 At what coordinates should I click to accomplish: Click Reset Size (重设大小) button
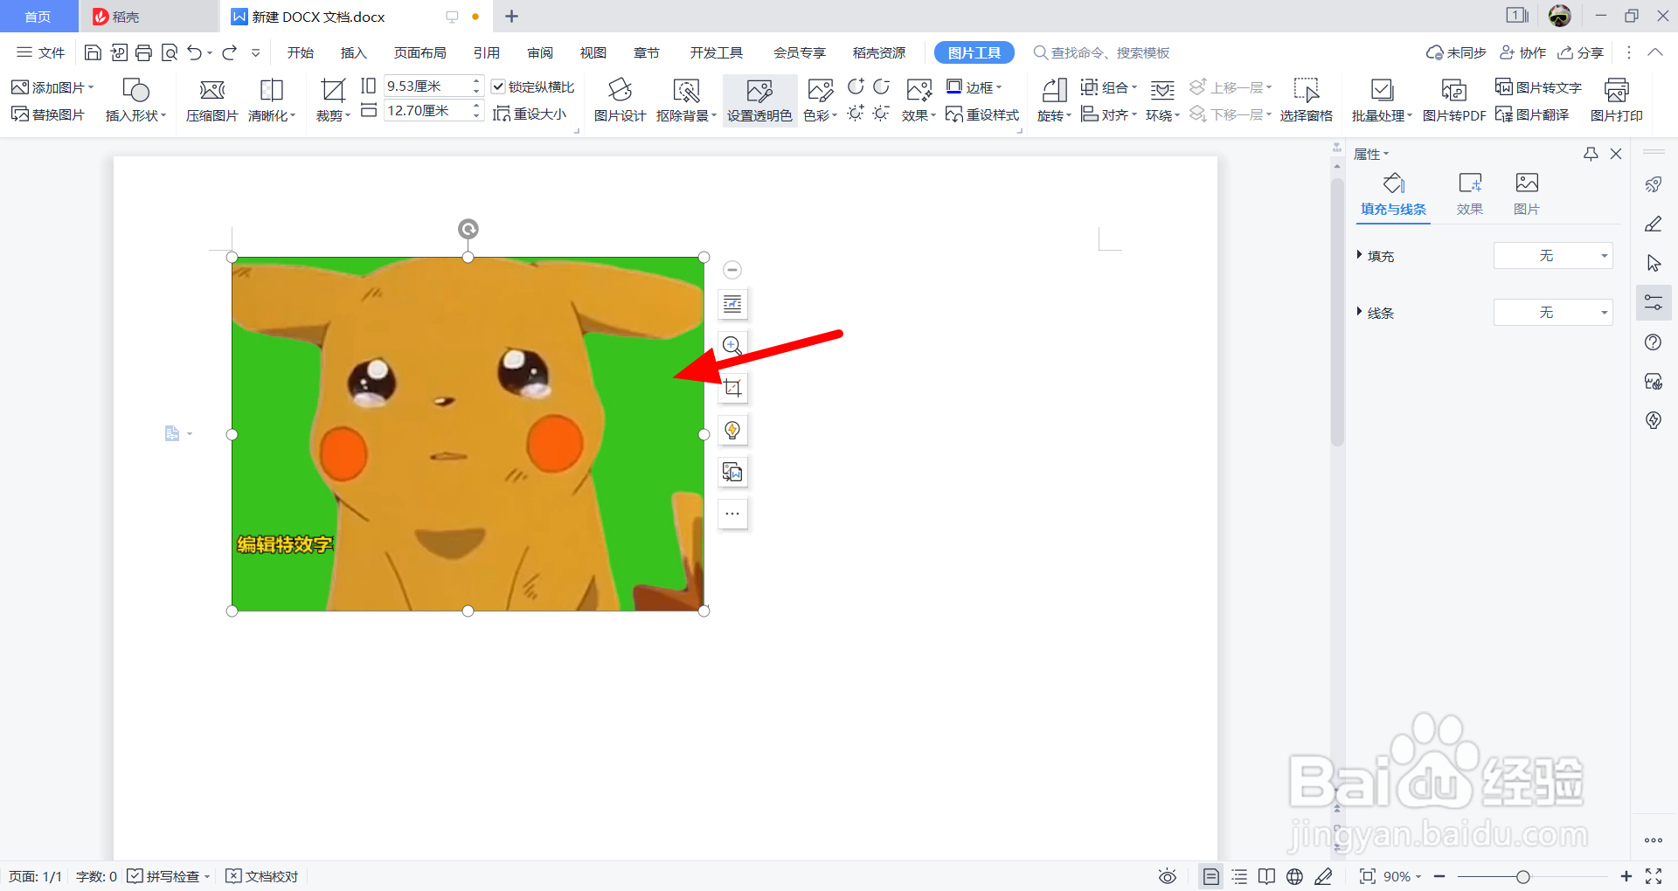pos(530,114)
